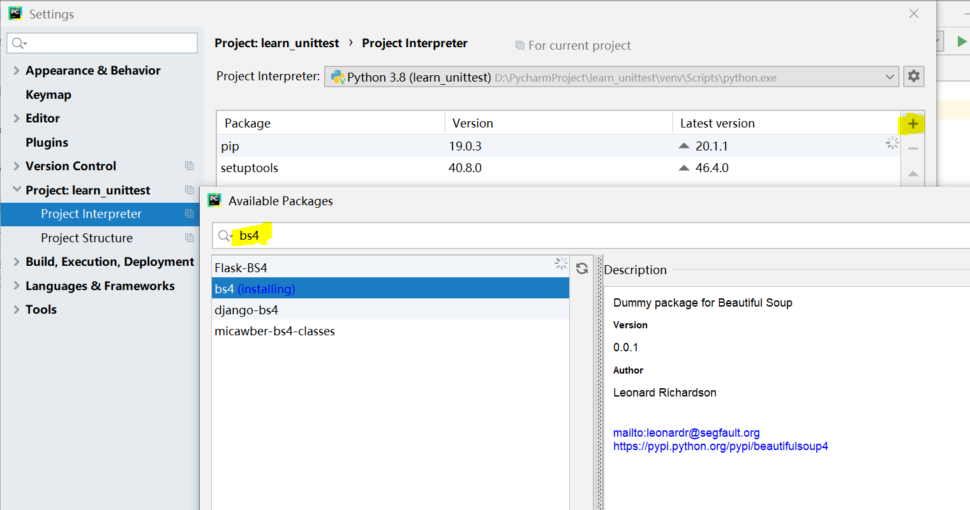Click the green Run arrow in the IDE window

pos(962,41)
